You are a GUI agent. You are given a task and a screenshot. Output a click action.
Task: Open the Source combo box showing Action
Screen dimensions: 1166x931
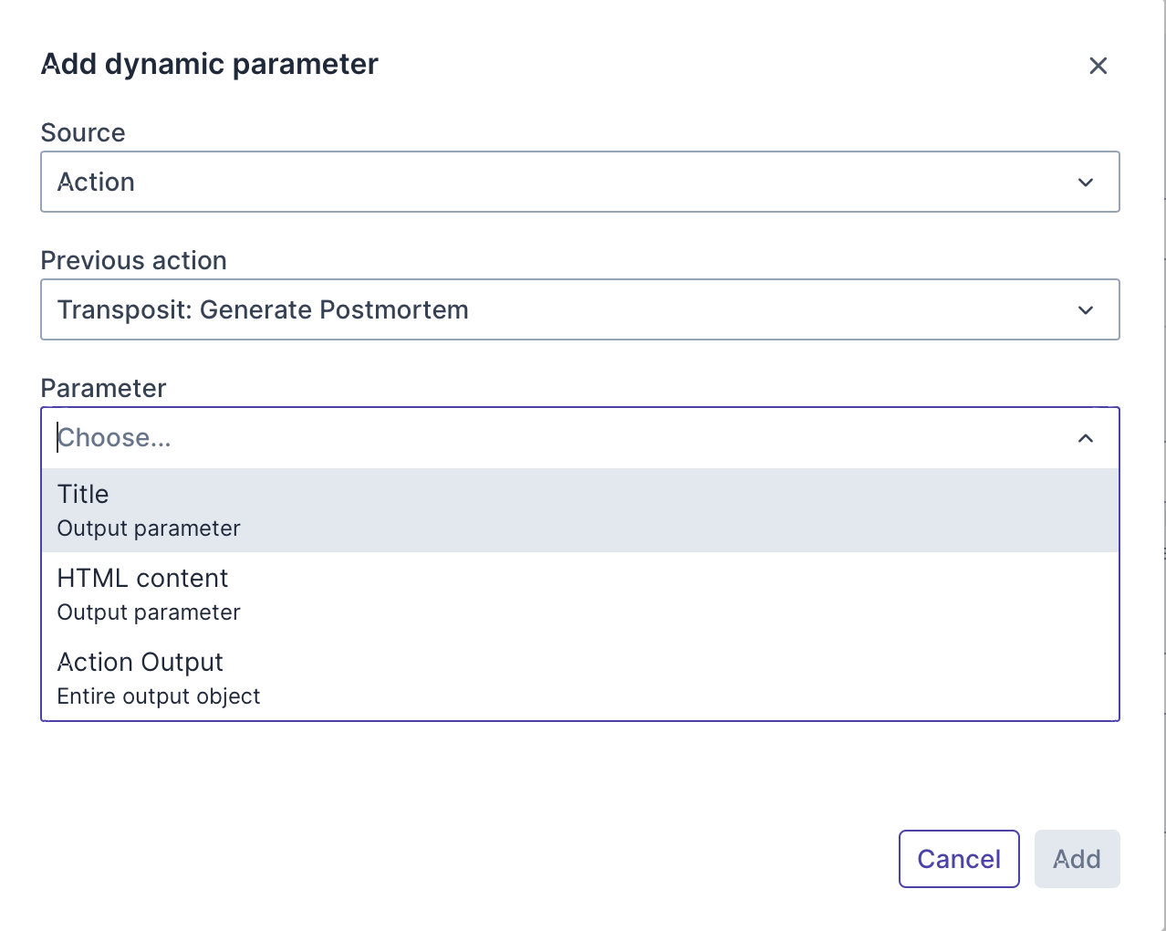(x=547, y=183)
